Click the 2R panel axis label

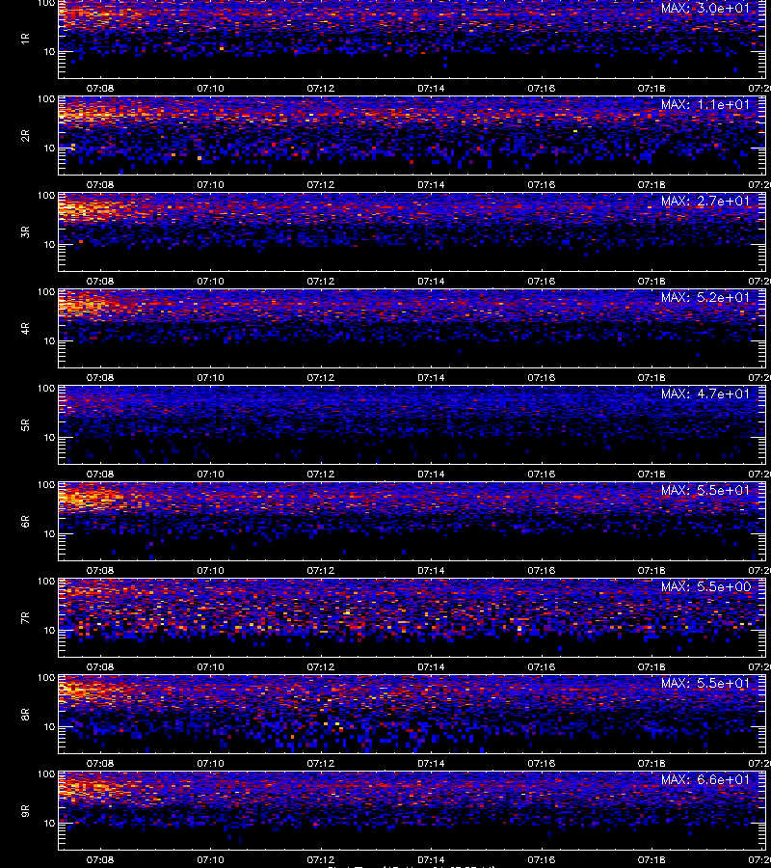[x=25, y=135]
